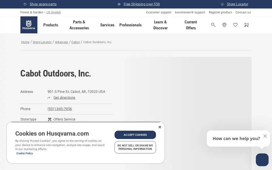Click the tag icon beside Shop spare parts
Screen dimensions: 272x170
(x=25, y=4)
